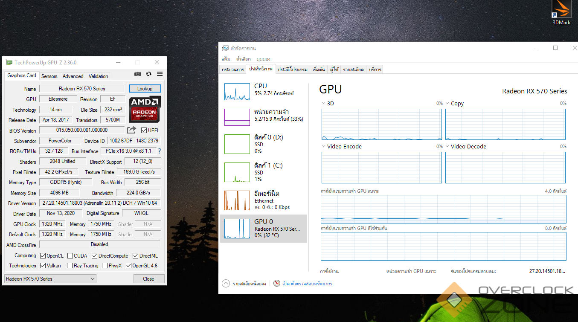Click the BIOS export share icon
578x322 pixels.
[132, 130]
